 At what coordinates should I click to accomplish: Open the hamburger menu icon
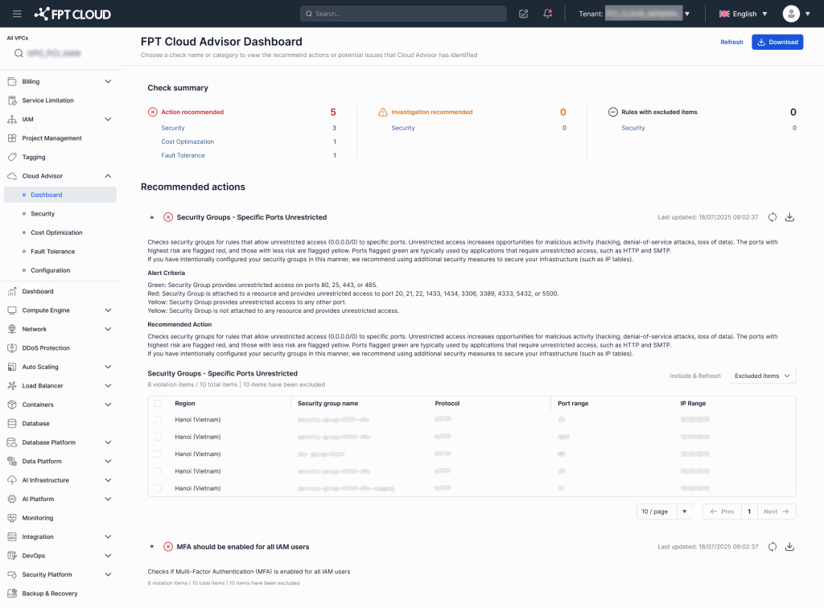[18, 14]
